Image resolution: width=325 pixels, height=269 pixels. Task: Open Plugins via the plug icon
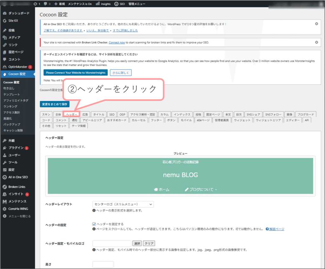[x=4, y=148]
